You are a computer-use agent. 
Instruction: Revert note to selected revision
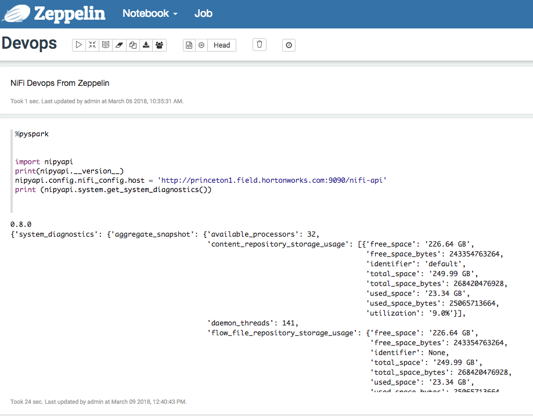point(201,45)
